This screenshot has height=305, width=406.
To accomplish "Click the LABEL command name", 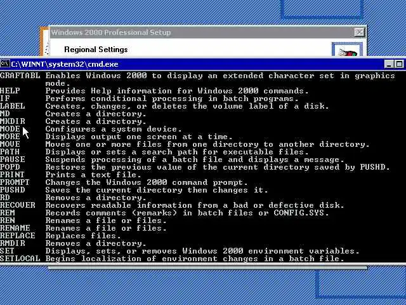I will click(x=13, y=106).
